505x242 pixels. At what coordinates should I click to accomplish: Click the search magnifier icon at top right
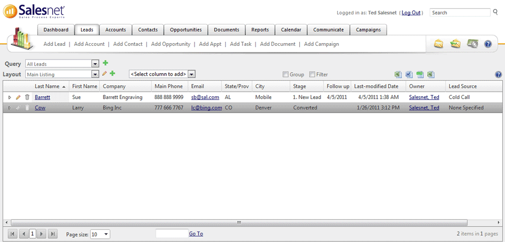495,12
